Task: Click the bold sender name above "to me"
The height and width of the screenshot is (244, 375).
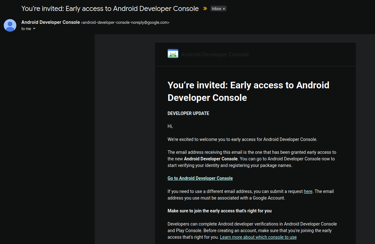Action: (x=51, y=22)
